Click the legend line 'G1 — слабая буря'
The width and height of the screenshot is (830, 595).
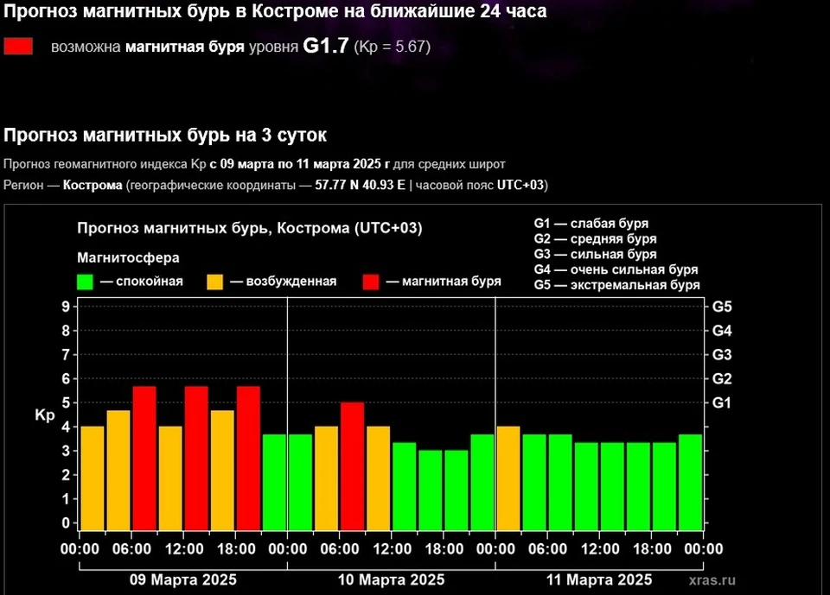coord(591,224)
